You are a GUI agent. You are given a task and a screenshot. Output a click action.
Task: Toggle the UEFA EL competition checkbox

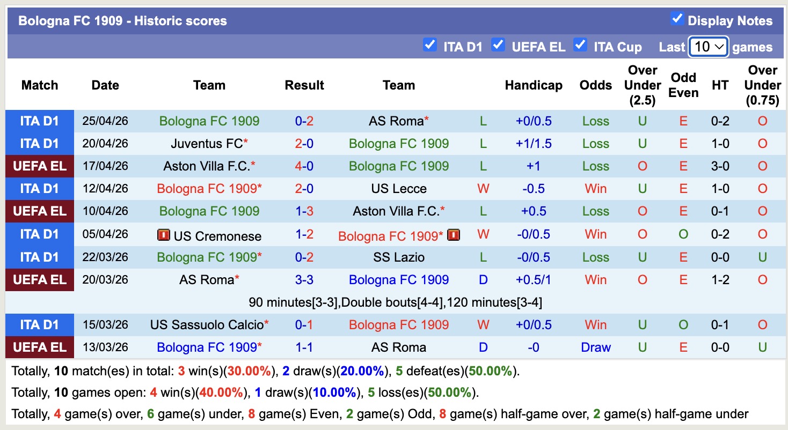[x=498, y=45]
